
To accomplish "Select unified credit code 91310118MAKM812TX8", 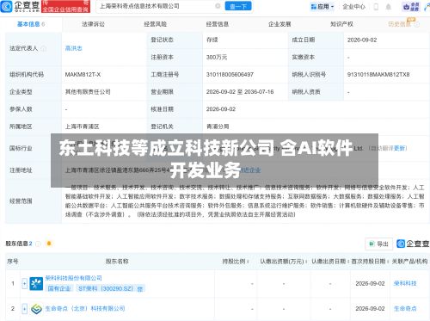I will coord(378,75).
